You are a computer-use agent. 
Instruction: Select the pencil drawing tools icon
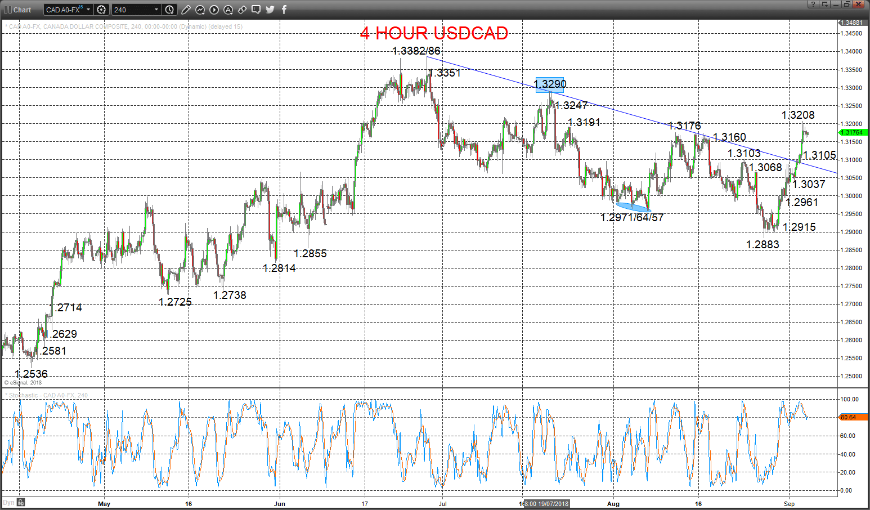pyautogui.click(x=186, y=10)
